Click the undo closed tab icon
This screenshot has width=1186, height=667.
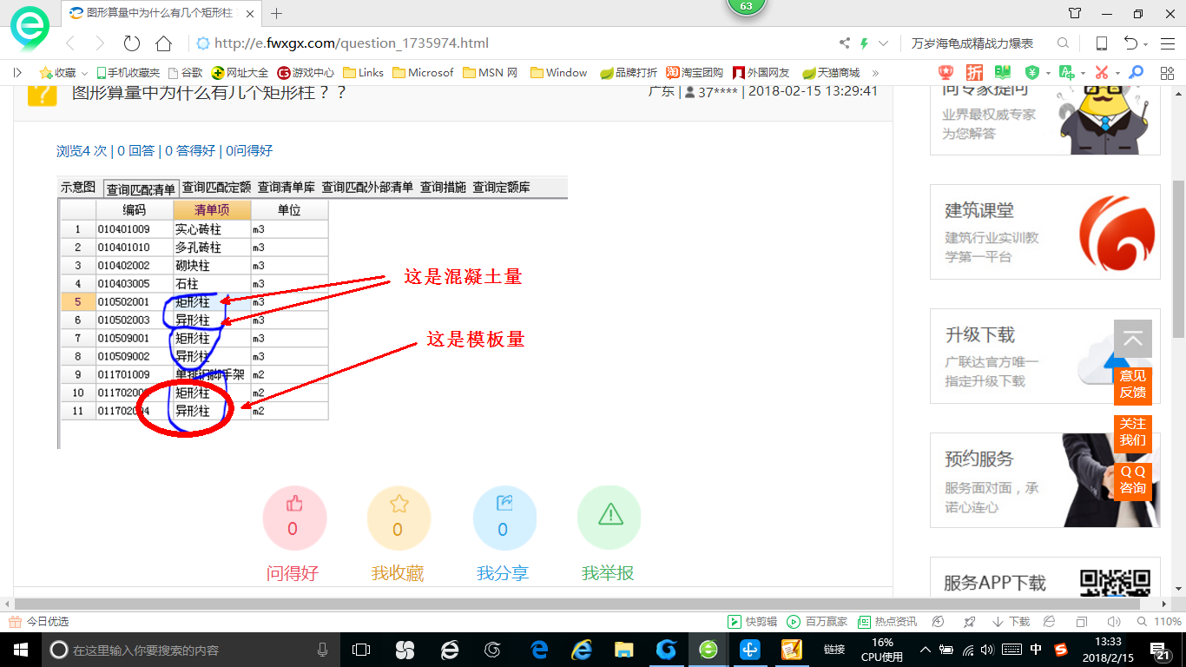(1130, 43)
